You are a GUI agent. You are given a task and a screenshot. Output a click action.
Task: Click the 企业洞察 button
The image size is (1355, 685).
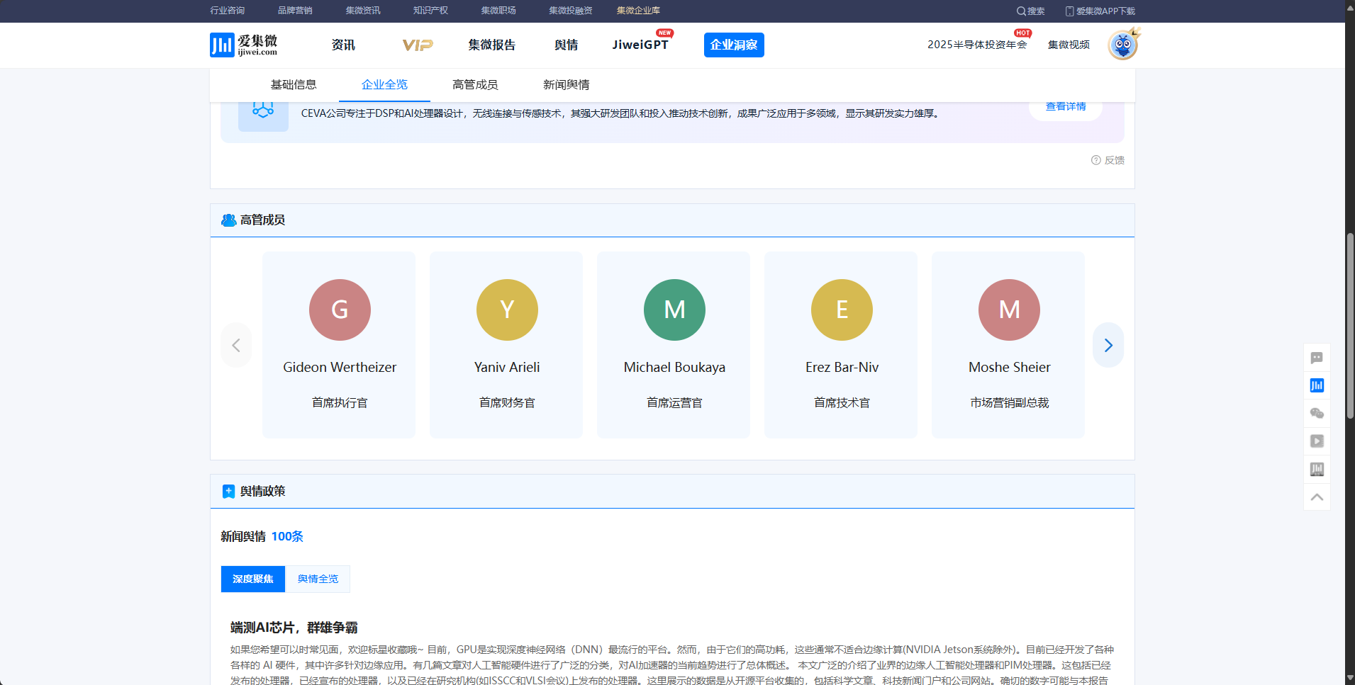click(734, 45)
